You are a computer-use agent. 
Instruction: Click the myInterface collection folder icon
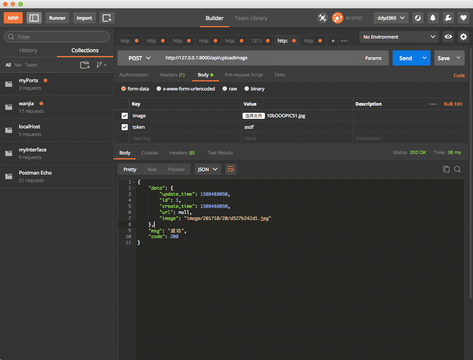click(x=9, y=153)
